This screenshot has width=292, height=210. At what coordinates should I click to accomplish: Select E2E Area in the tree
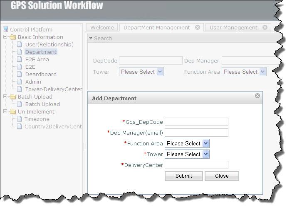coord(37,59)
